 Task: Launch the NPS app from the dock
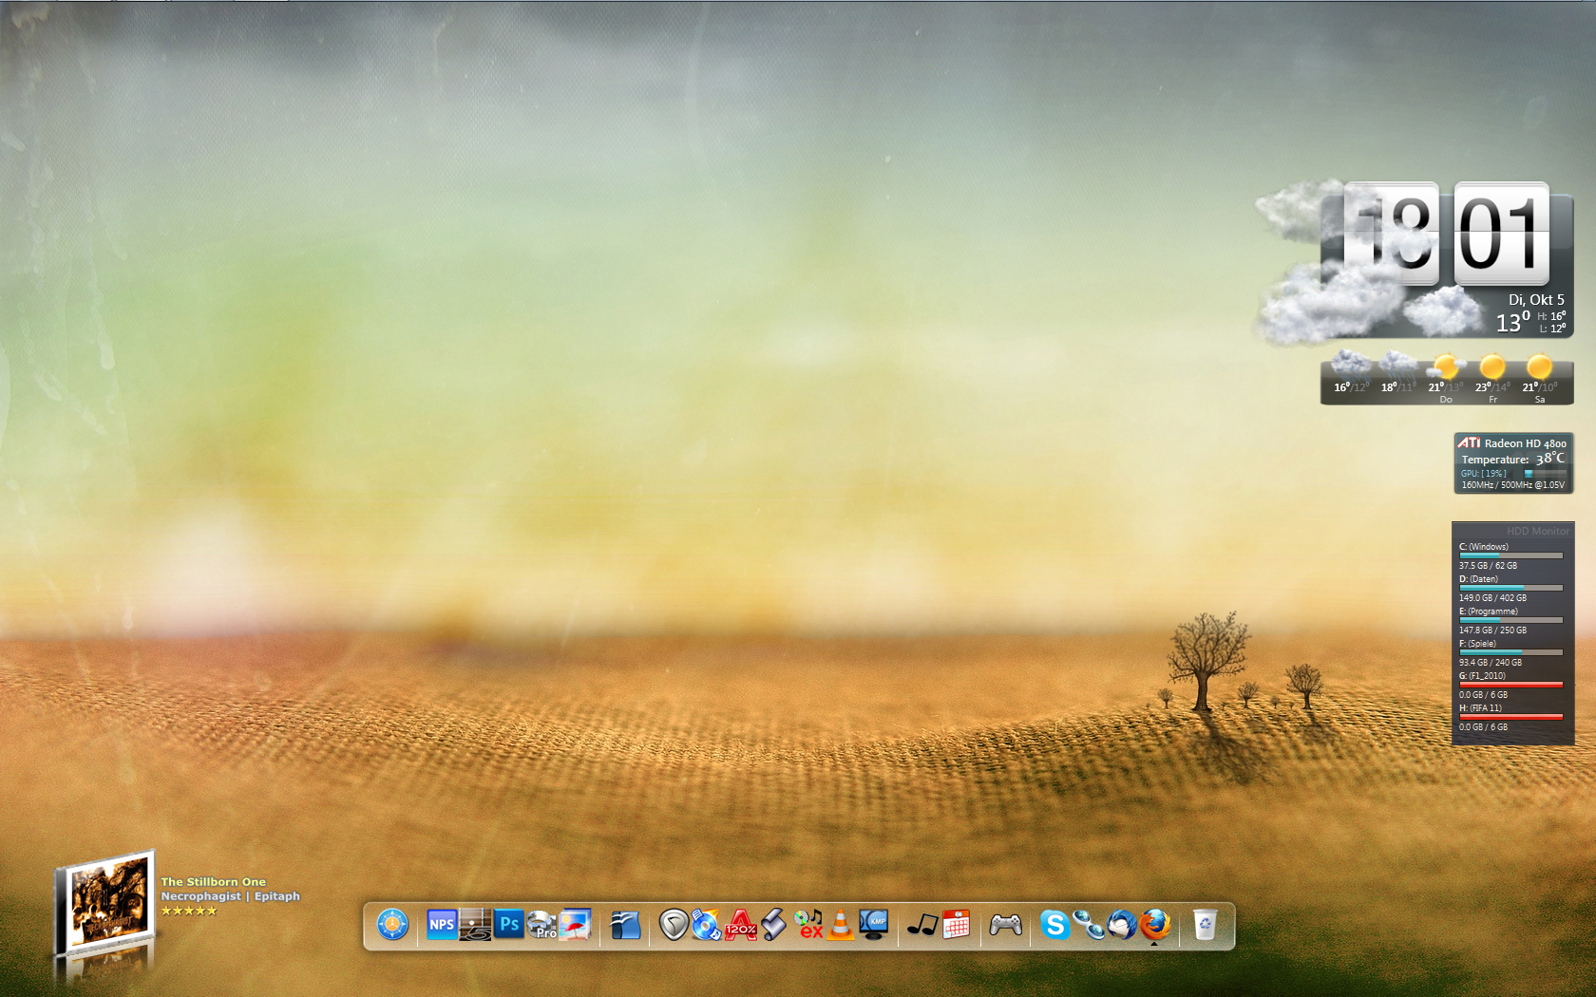click(x=442, y=924)
